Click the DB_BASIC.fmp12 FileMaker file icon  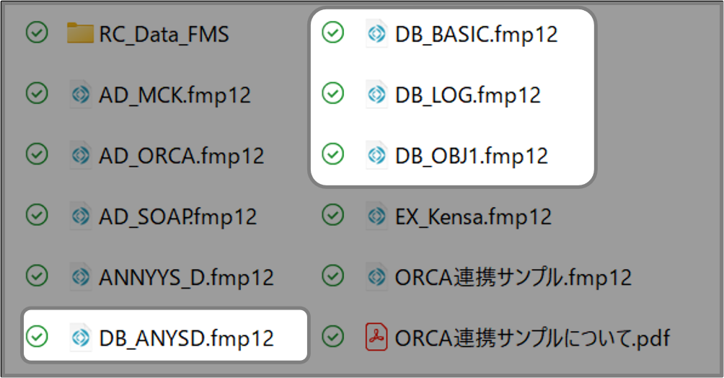click(x=376, y=33)
